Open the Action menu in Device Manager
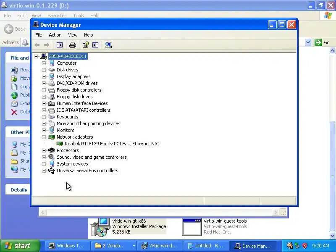336x252 pixels. click(x=55, y=35)
